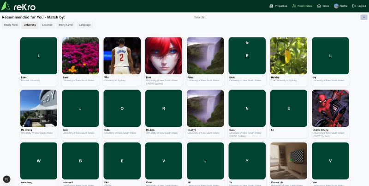The width and height of the screenshot is (369, 186).
Task: Click the 'Recommended for You - Match by:' heading
Action: [33, 17]
